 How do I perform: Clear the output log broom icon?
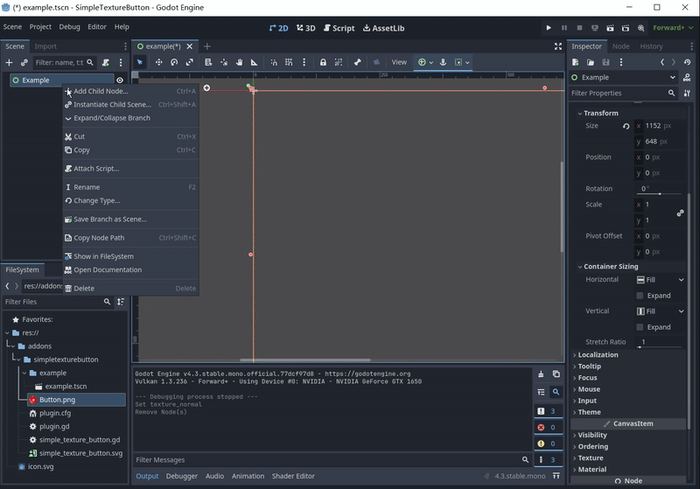click(541, 374)
